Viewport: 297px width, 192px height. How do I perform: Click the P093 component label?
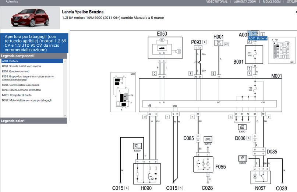pos(196,42)
